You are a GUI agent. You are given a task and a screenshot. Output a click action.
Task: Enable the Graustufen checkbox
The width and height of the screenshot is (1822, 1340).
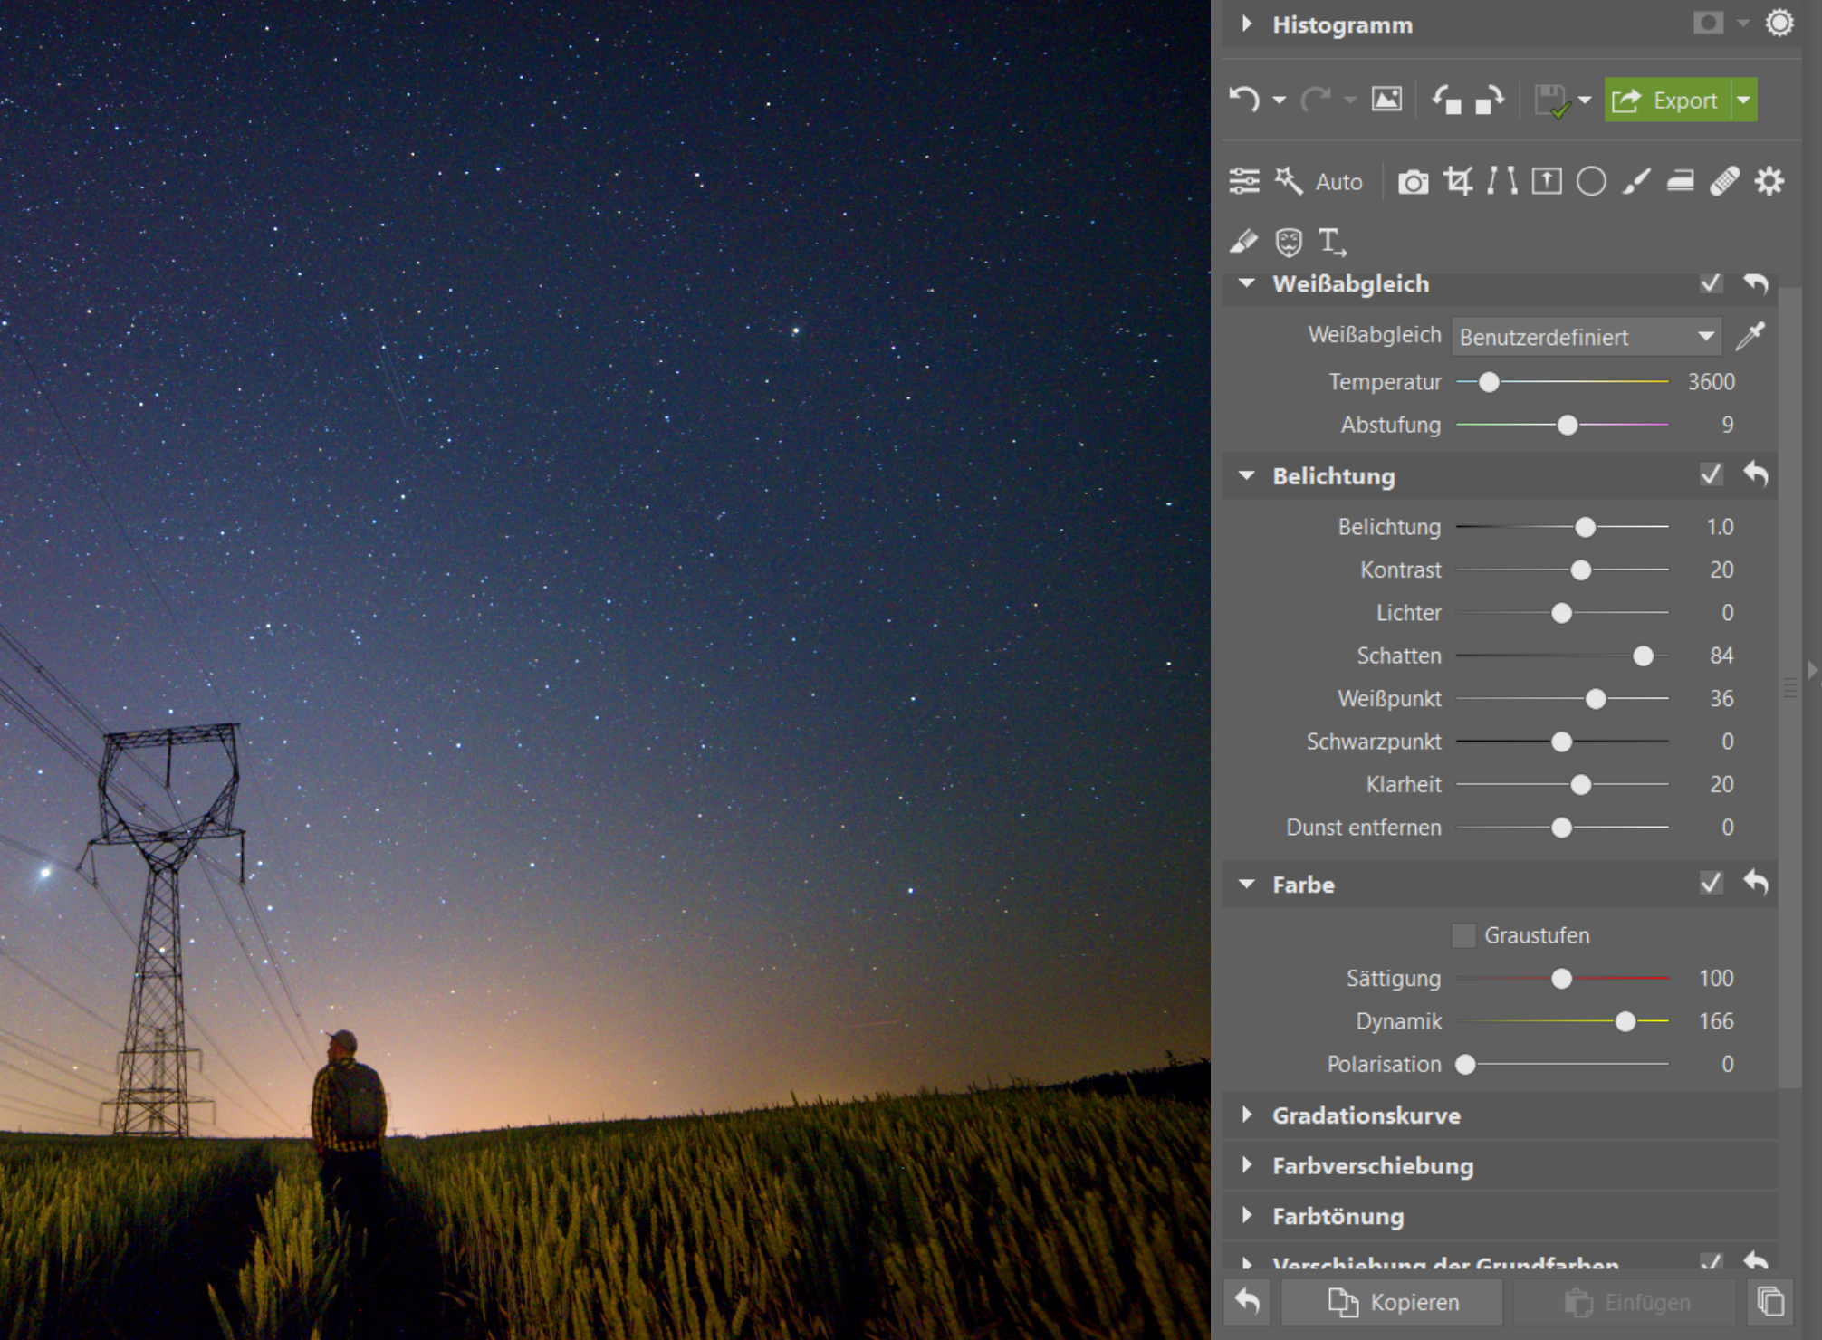(1463, 935)
